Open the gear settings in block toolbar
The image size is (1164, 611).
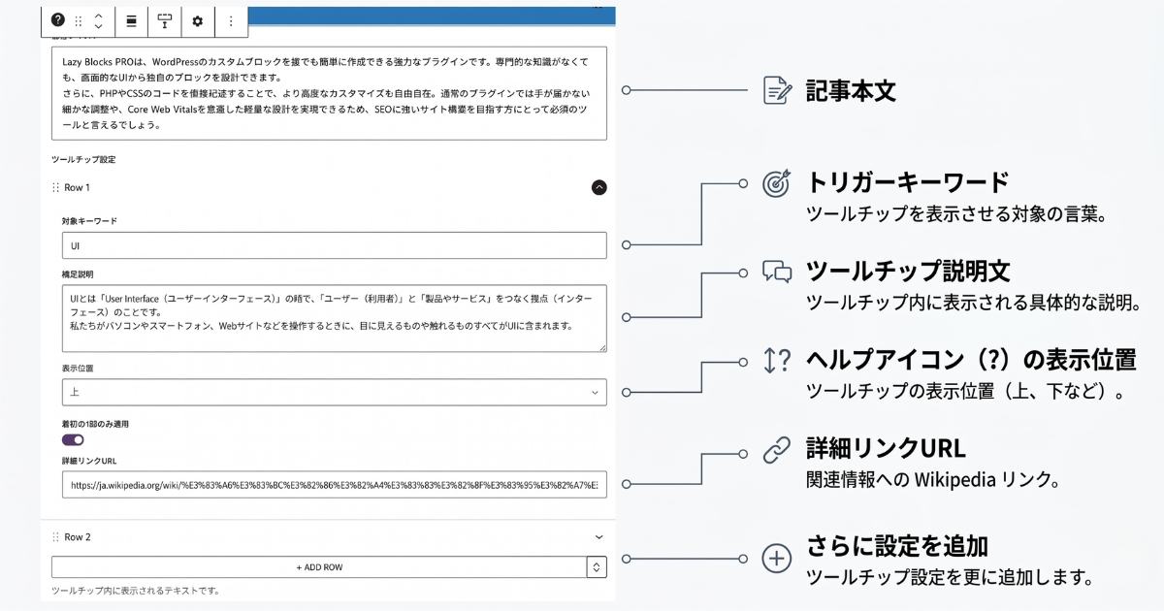pos(198,20)
